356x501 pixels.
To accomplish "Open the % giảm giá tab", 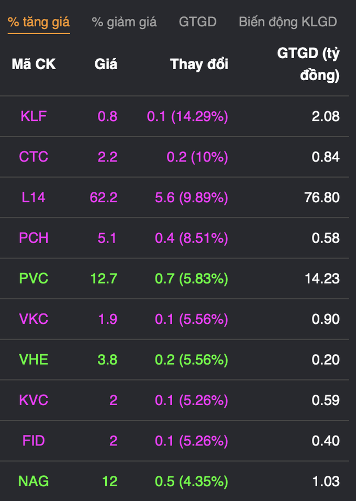I will (124, 22).
